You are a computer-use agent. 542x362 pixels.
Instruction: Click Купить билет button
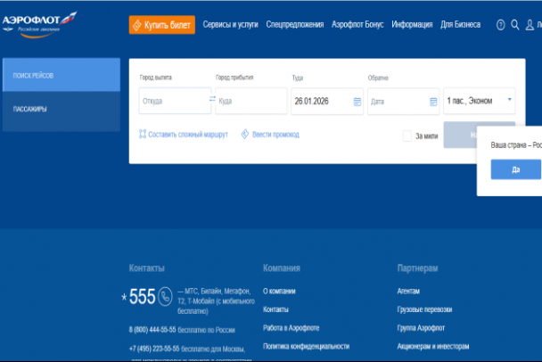tap(161, 25)
